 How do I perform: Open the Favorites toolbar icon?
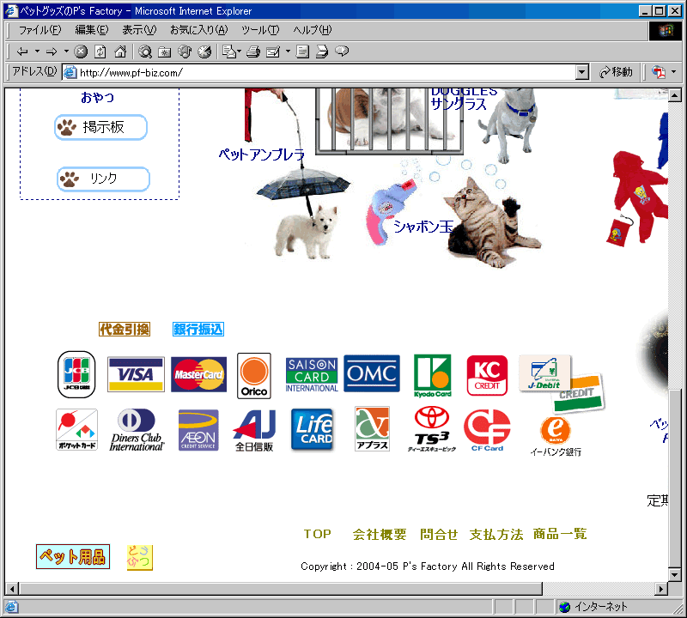(x=165, y=51)
